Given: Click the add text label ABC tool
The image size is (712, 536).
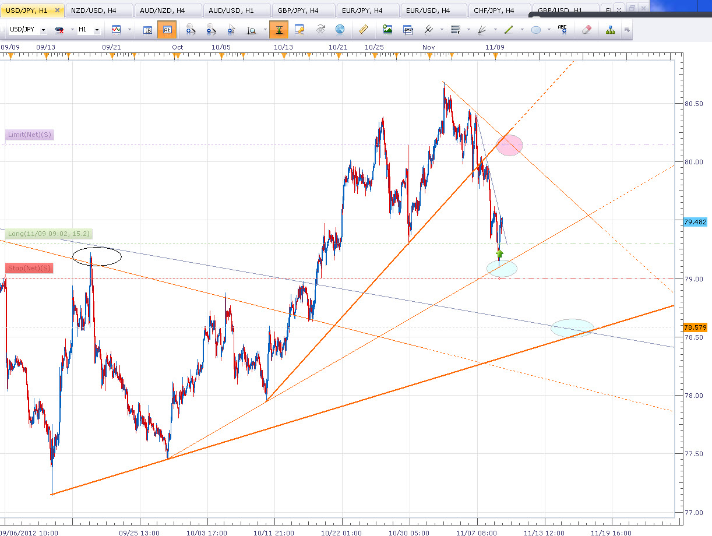Looking at the screenshot, I should [562, 30].
